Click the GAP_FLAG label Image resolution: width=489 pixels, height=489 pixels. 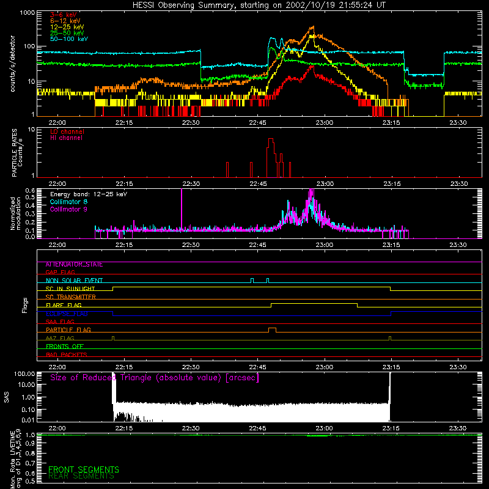pos(60,272)
